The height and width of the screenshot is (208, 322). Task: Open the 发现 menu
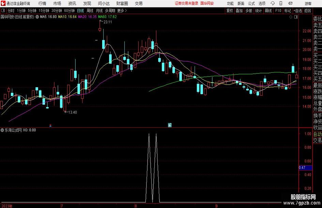click(x=87, y=3)
